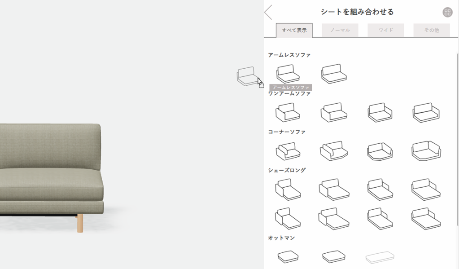
Task: Switch to the すべて表示 tab
Action: click(x=294, y=30)
